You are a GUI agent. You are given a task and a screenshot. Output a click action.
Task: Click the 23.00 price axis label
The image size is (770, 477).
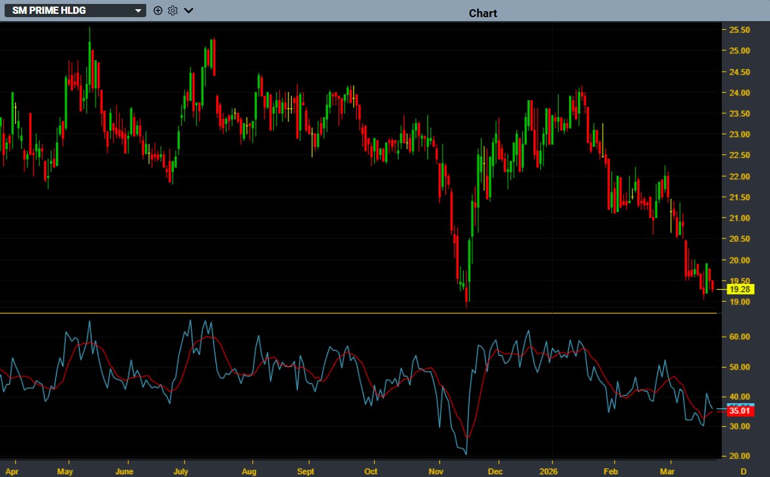[739, 134]
